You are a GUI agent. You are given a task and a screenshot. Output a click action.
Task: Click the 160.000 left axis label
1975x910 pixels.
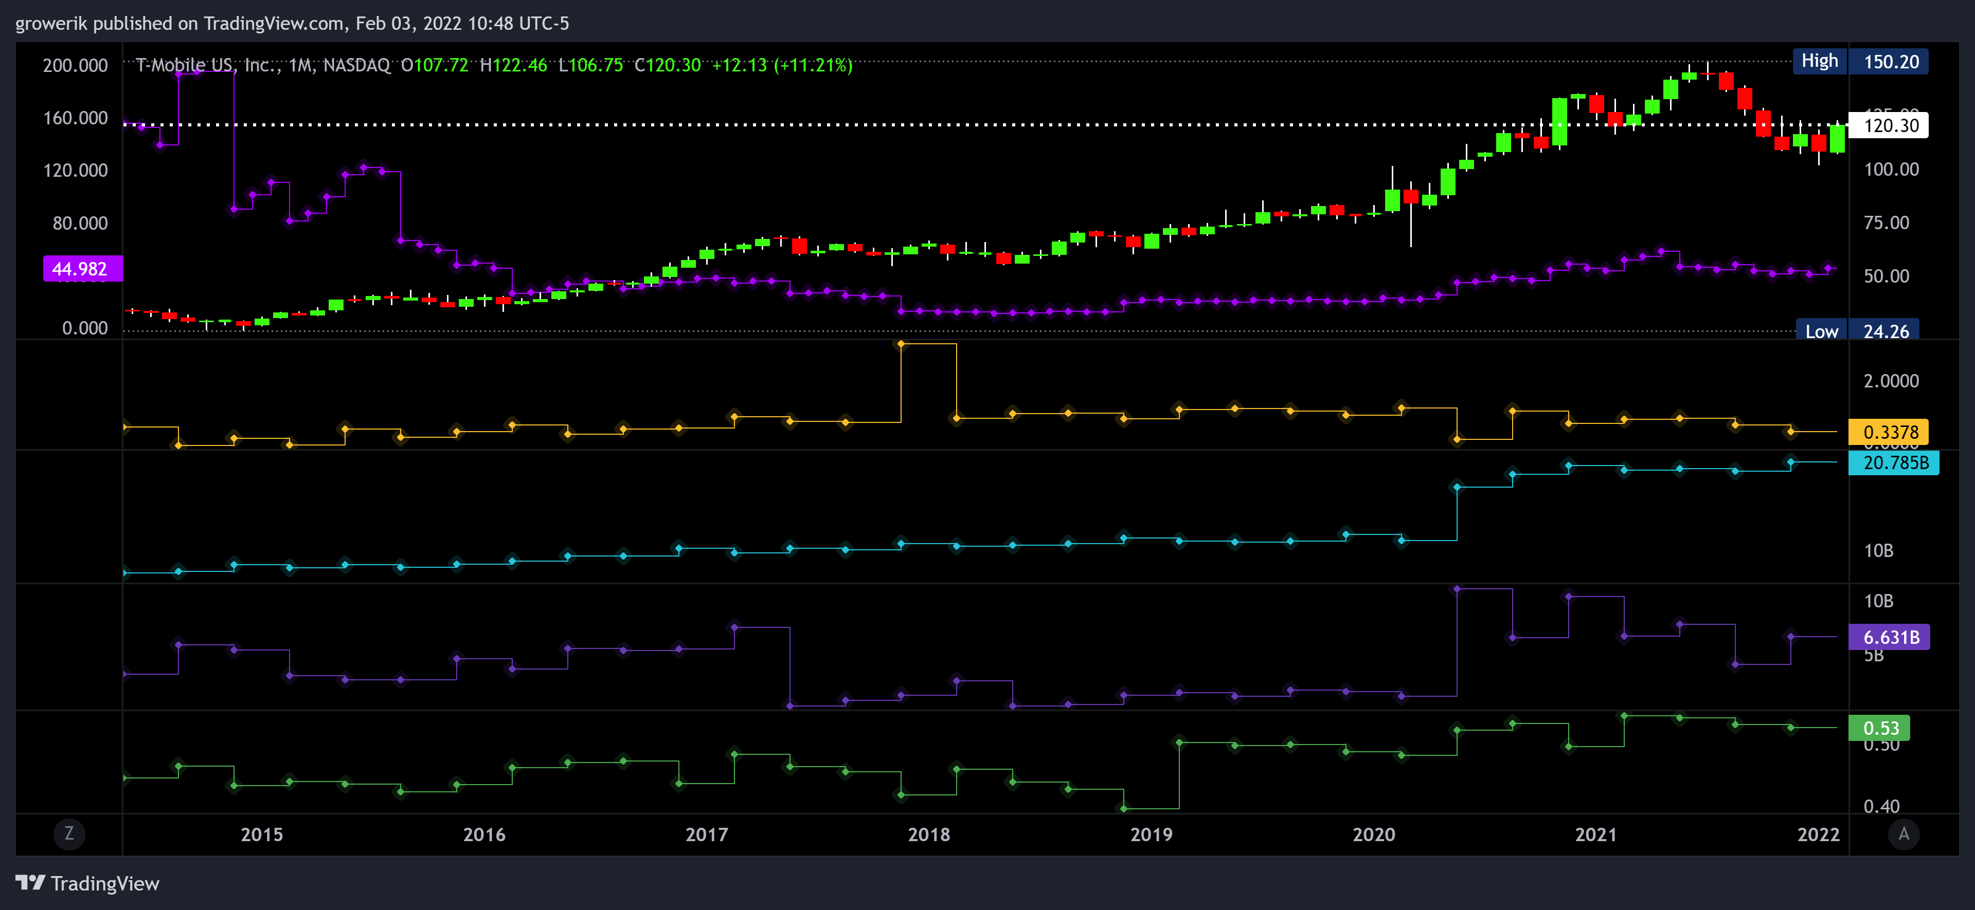tap(75, 118)
